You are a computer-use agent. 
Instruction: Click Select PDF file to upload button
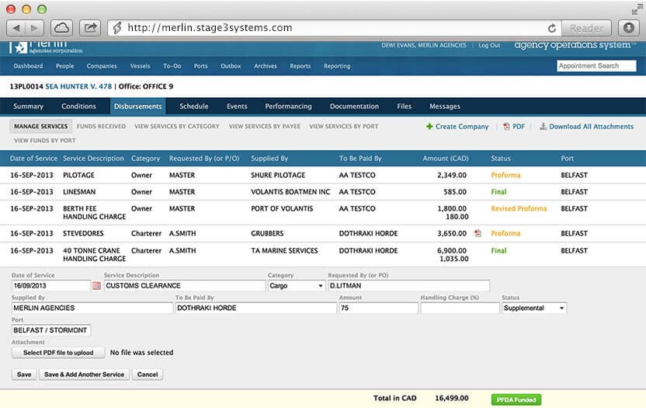pos(57,353)
